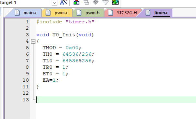196x119 pixels.
Task: Open the Target 1 dropdown arrow
Action: pos(55,3)
